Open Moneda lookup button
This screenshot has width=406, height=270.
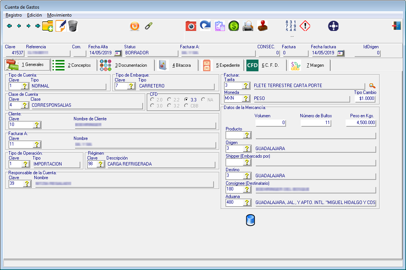coord(246,98)
